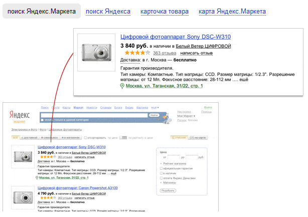Check "в наличии" filter checkbox
This screenshot has height=217, width=308.
click(x=161, y=173)
